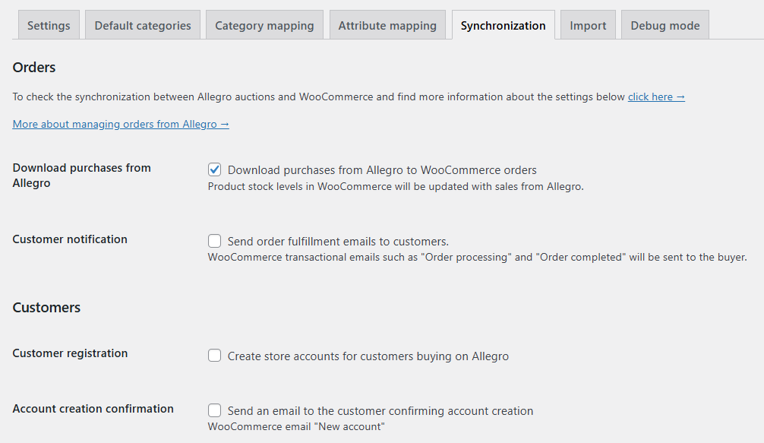Viewport: 764px width, 443px height.
Task: Open the Settings tab
Action: 49,25
